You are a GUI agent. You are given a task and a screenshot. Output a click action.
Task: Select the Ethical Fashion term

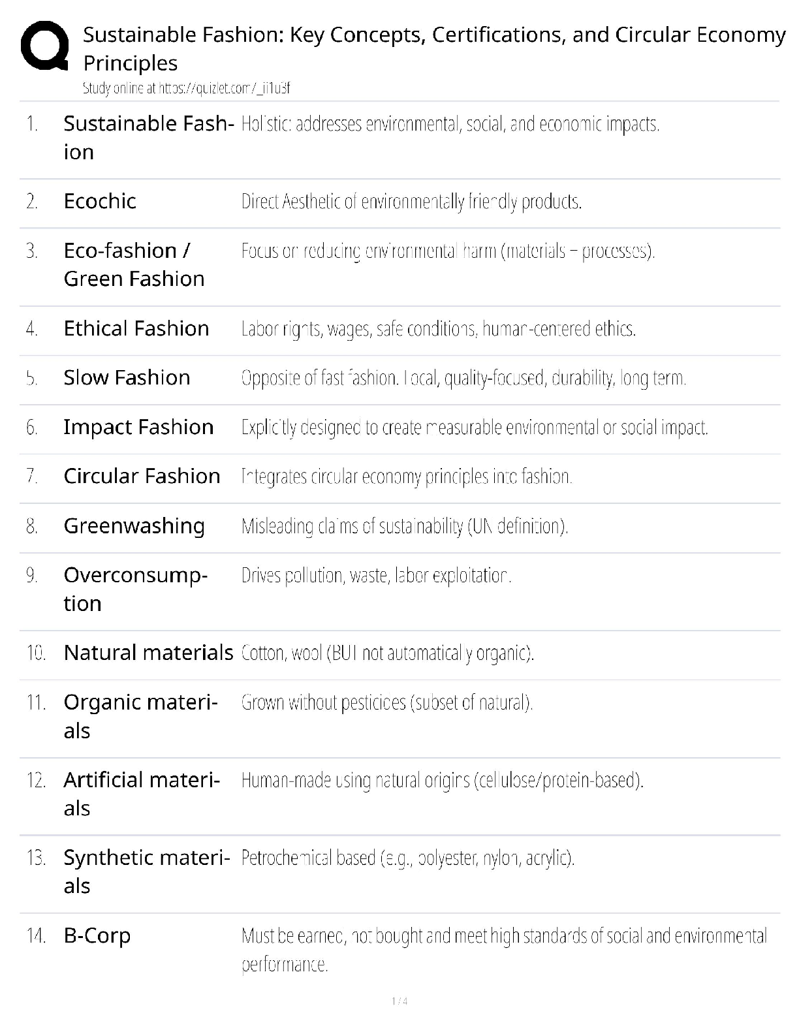click(136, 328)
